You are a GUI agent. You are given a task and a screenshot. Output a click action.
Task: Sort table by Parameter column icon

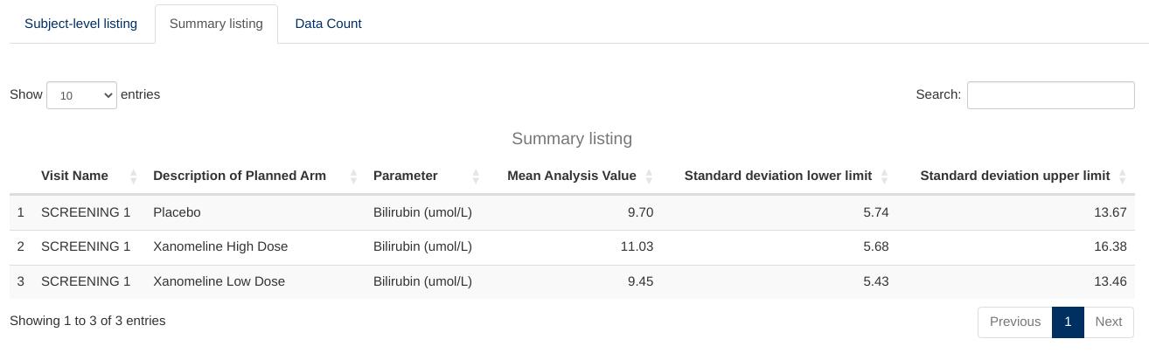click(x=476, y=176)
